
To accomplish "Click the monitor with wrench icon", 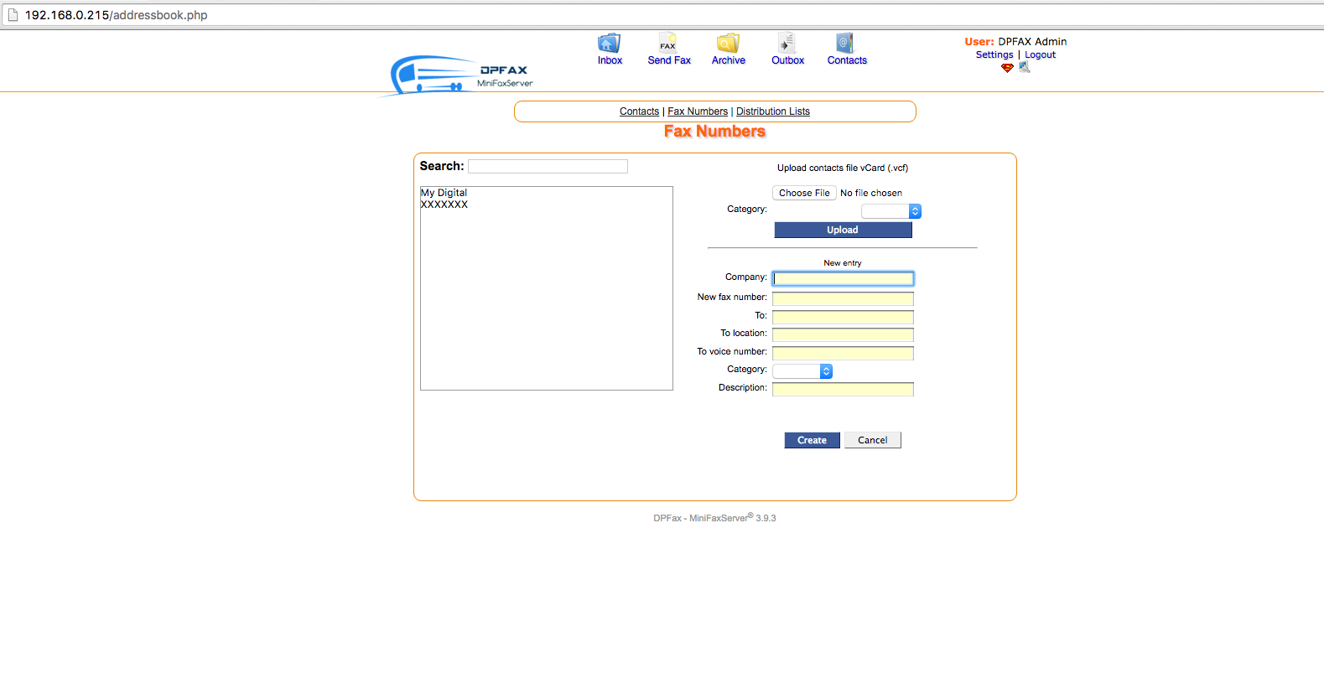I will pyautogui.click(x=1024, y=67).
